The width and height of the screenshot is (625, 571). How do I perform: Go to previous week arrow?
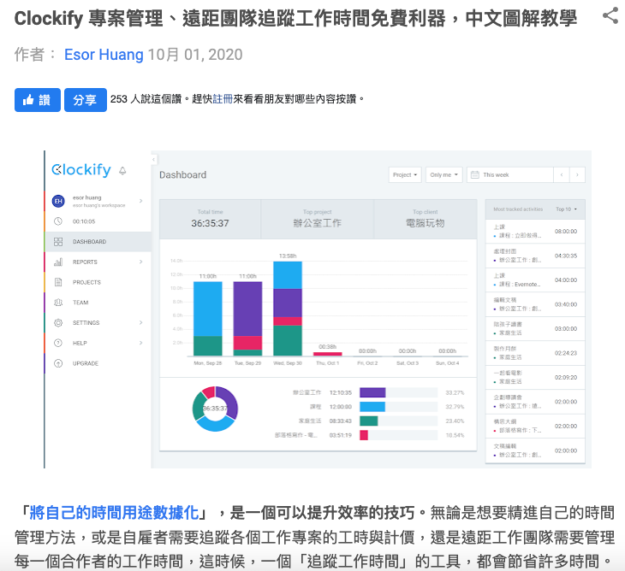[562, 174]
